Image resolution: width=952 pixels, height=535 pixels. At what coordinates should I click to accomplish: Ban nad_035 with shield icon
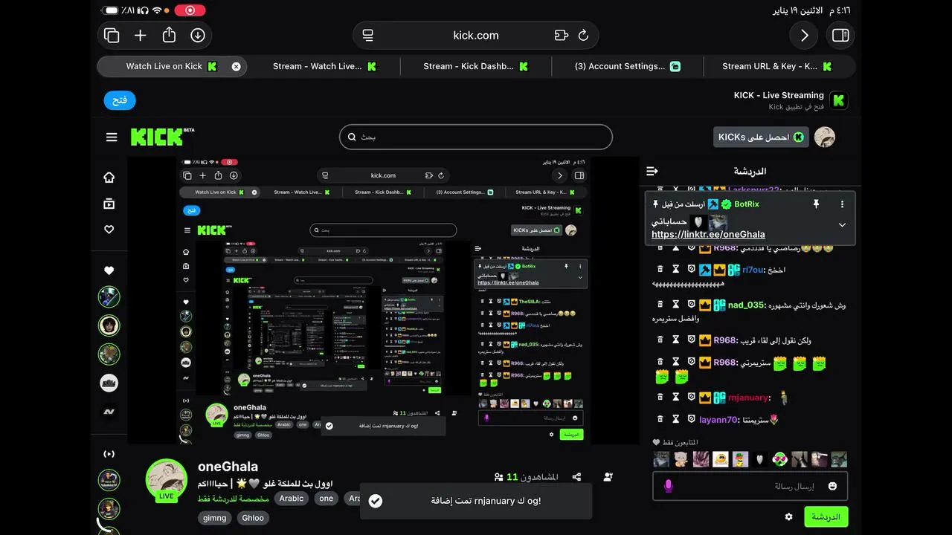click(691, 305)
